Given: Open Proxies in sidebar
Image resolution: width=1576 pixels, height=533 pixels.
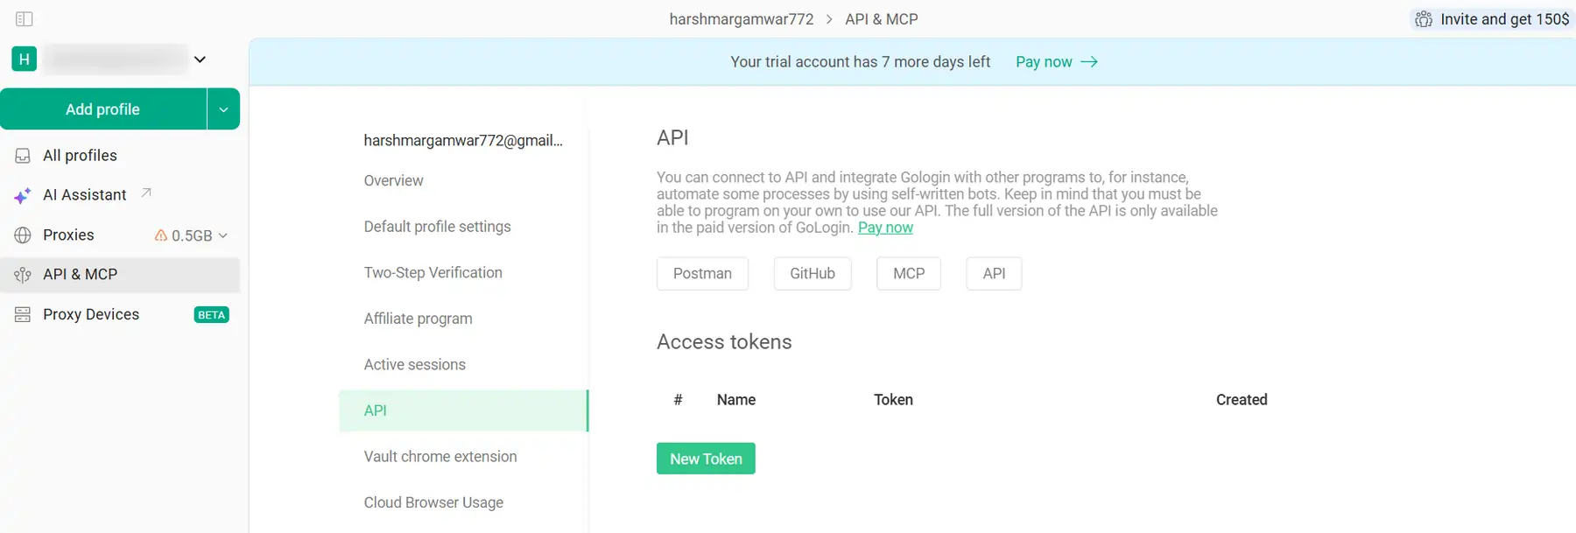Looking at the screenshot, I should point(68,235).
